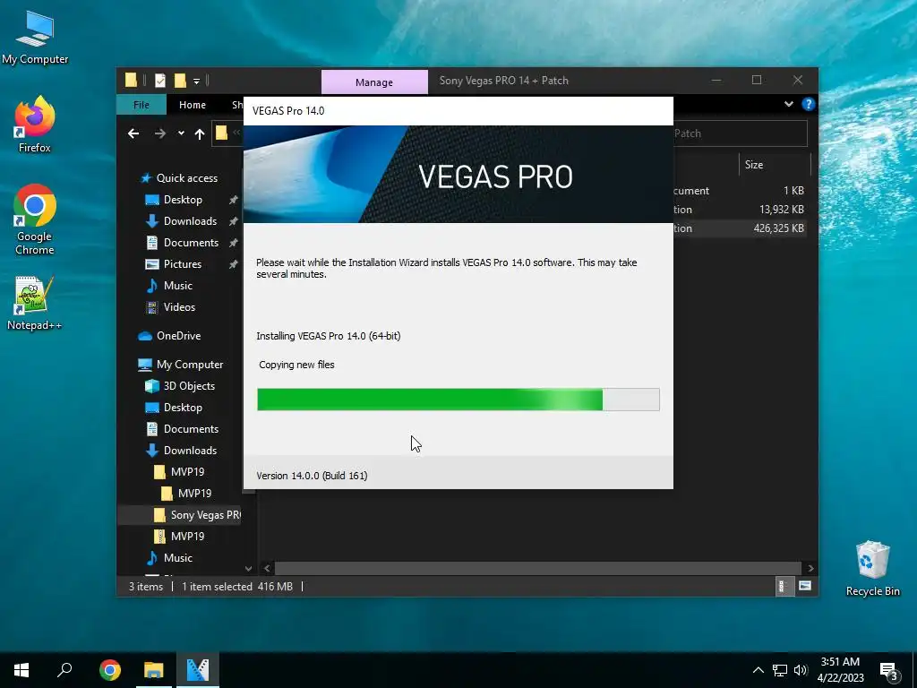Click the Windows Start button

pyautogui.click(x=21, y=670)
